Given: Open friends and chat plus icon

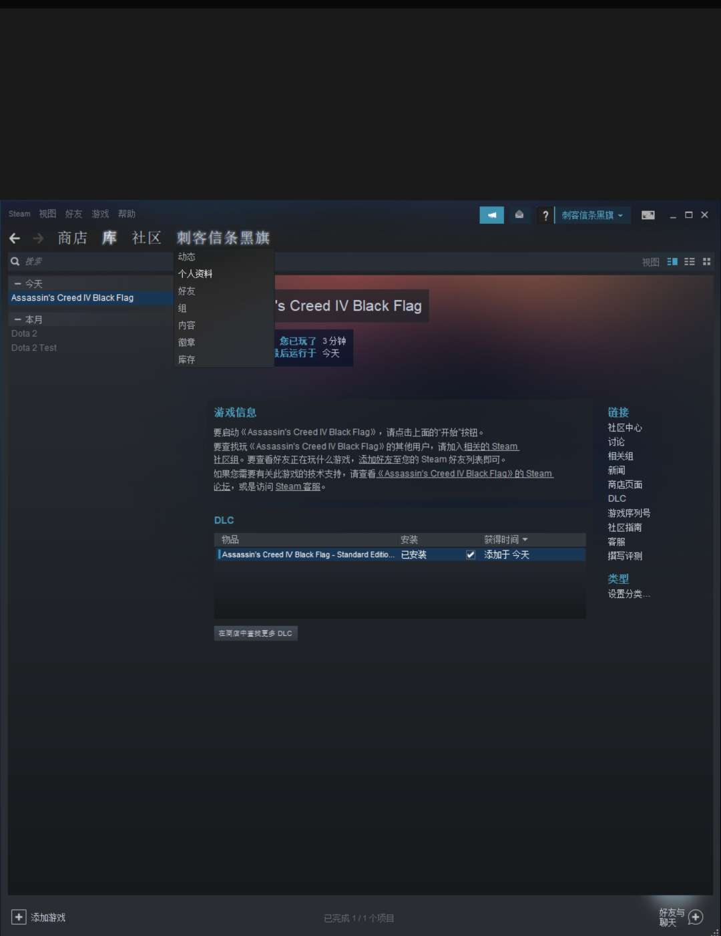Looking at the screenshot, I should point(696,917).
